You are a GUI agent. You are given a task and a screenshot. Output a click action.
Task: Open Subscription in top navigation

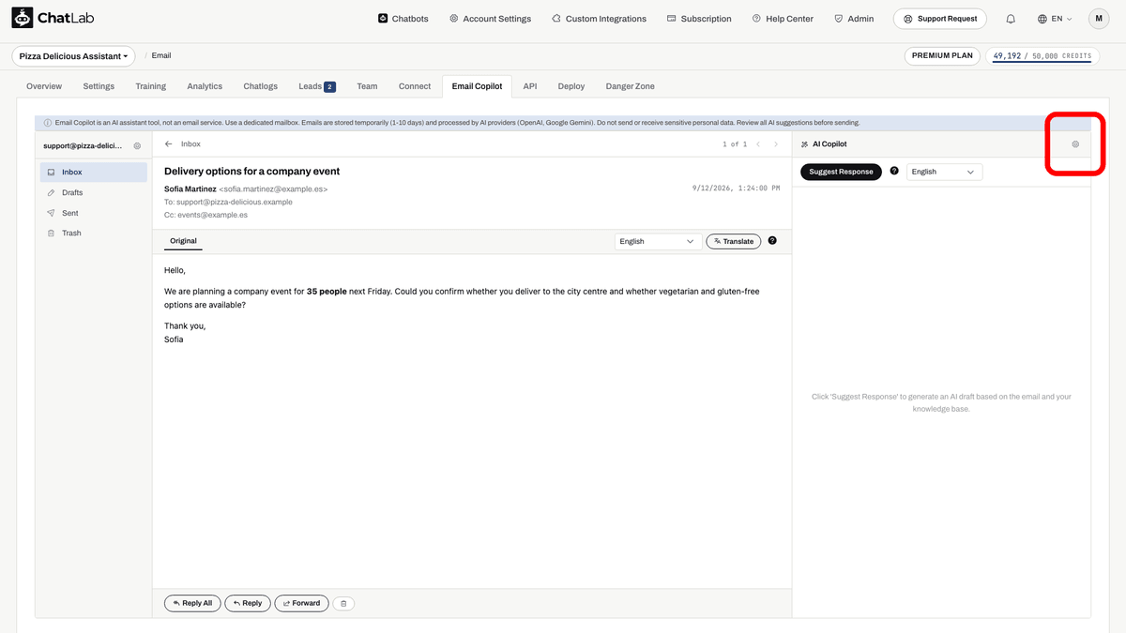[x=699, y=19]
